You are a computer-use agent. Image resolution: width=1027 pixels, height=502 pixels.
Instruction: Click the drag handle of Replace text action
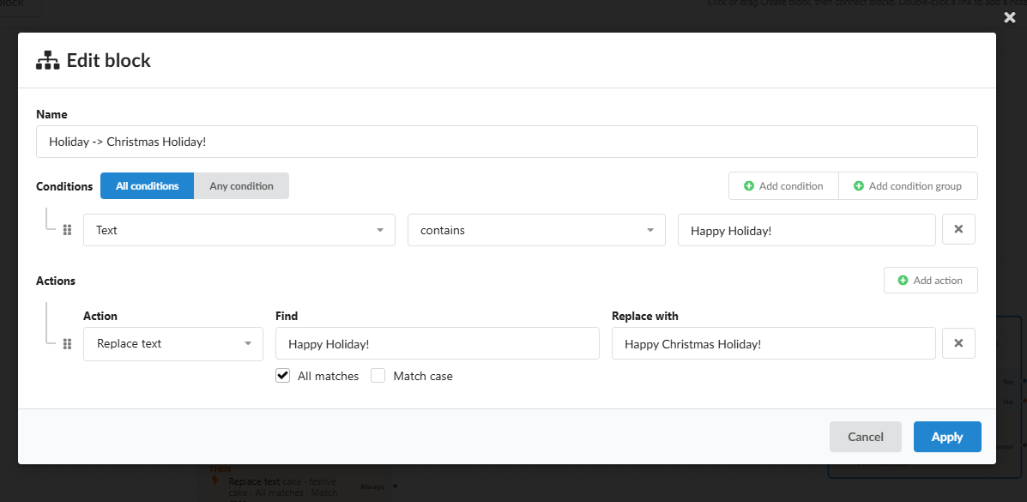(67, 344)
